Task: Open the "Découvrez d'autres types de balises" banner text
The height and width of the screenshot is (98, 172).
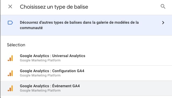Action: [79, 25]
